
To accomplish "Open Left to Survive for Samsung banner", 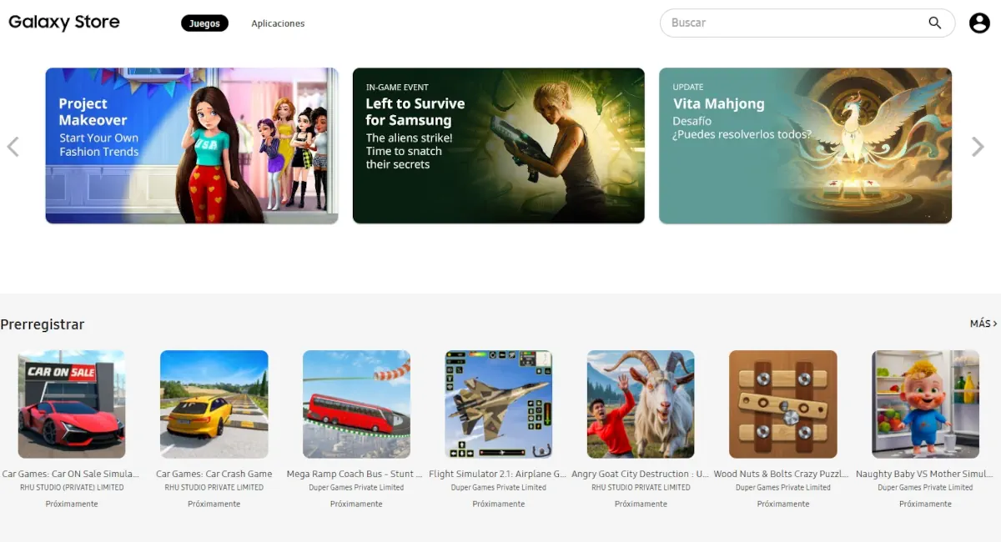I will pos(499,146).
